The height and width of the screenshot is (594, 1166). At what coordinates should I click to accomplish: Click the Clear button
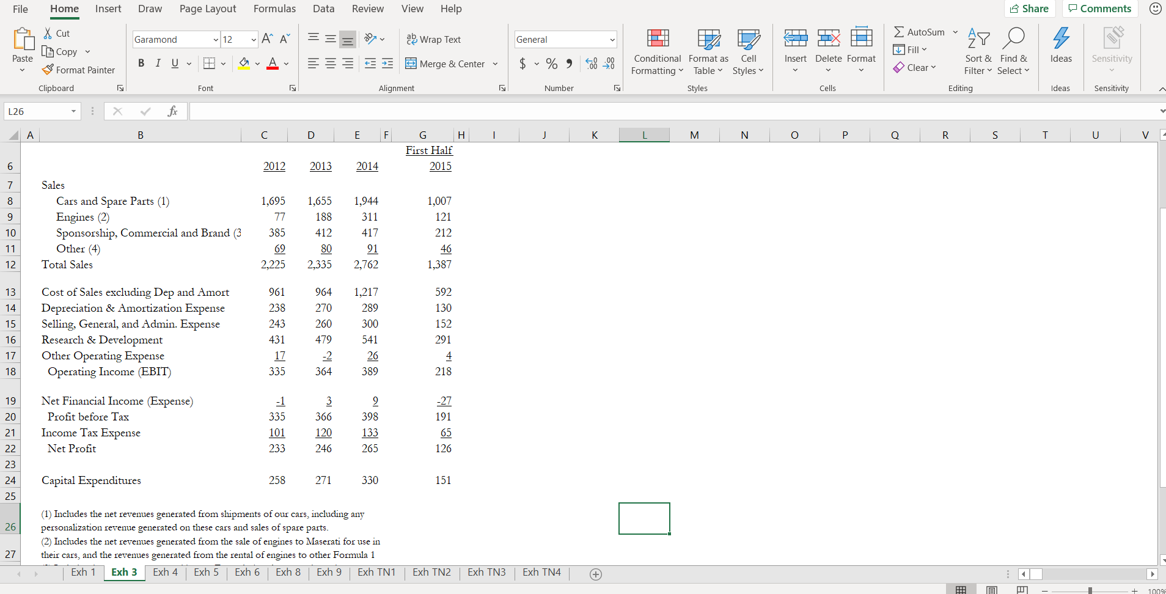click(915, 67)
